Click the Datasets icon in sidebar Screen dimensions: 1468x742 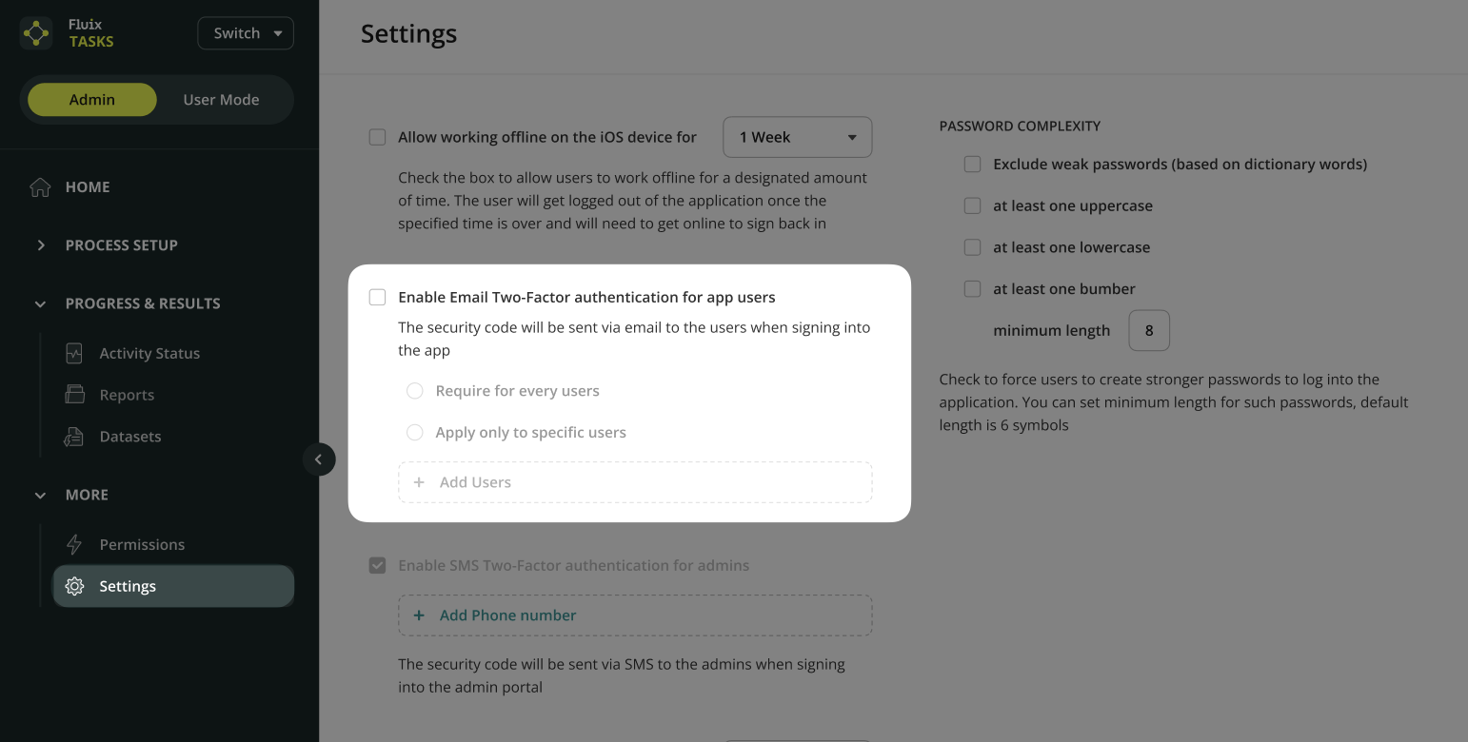click(74, 437)
